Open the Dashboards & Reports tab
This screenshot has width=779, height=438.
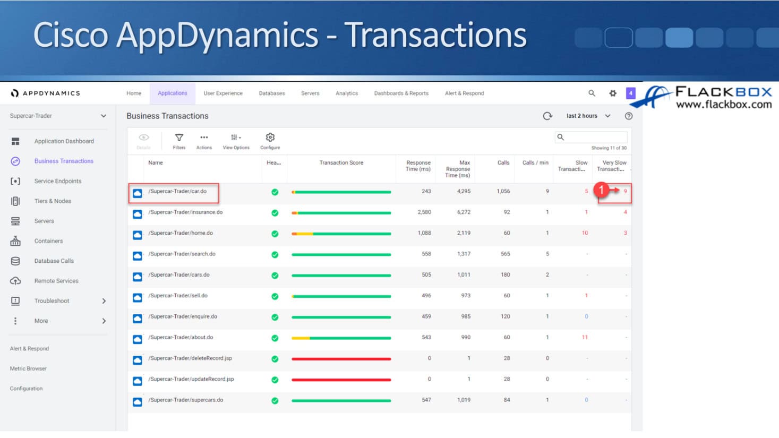[x=401, y=93]
